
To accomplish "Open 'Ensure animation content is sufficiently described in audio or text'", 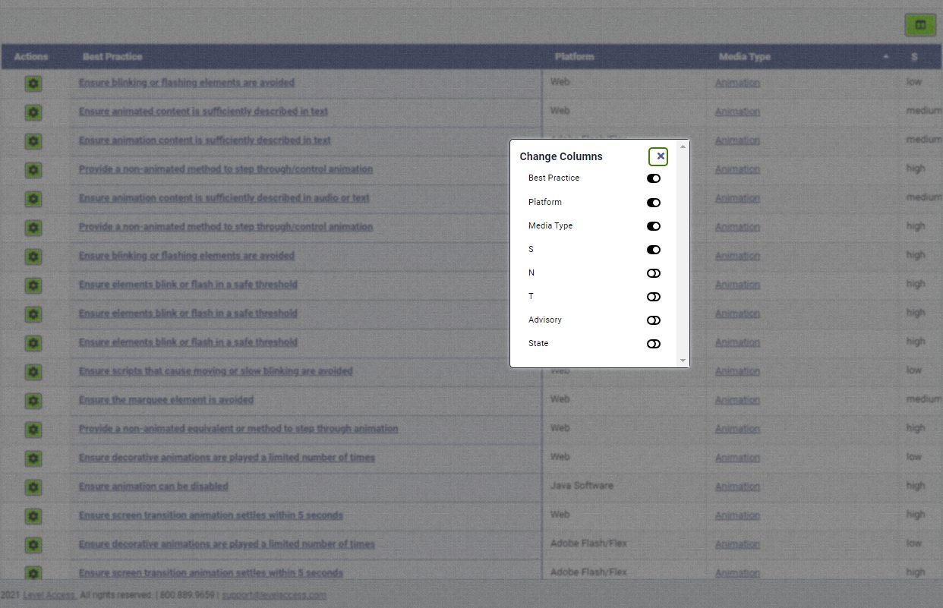I will (224, 198).
